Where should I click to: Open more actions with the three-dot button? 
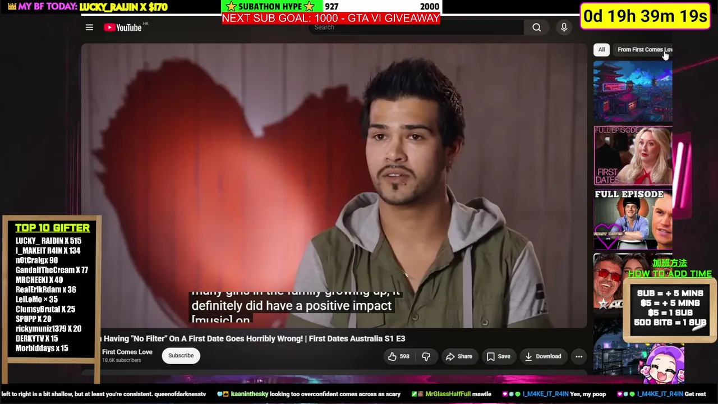tap(579, 356)
